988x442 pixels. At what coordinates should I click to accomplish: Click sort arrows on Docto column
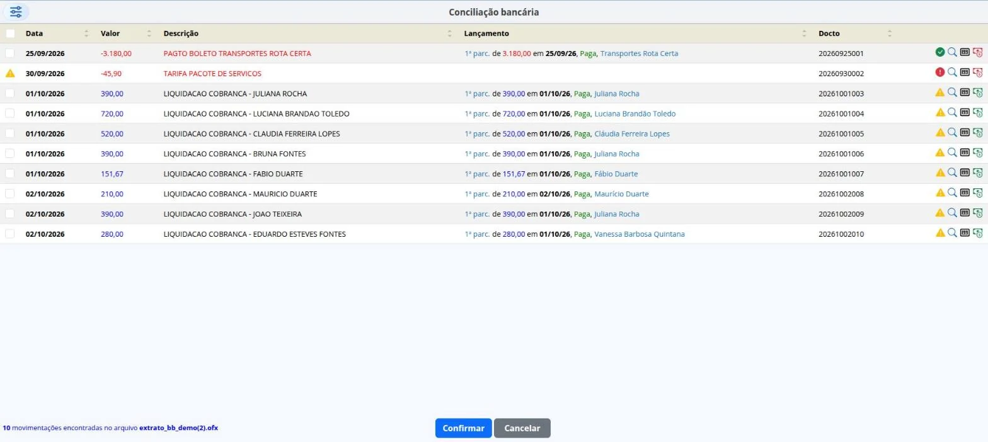(890, 33)
